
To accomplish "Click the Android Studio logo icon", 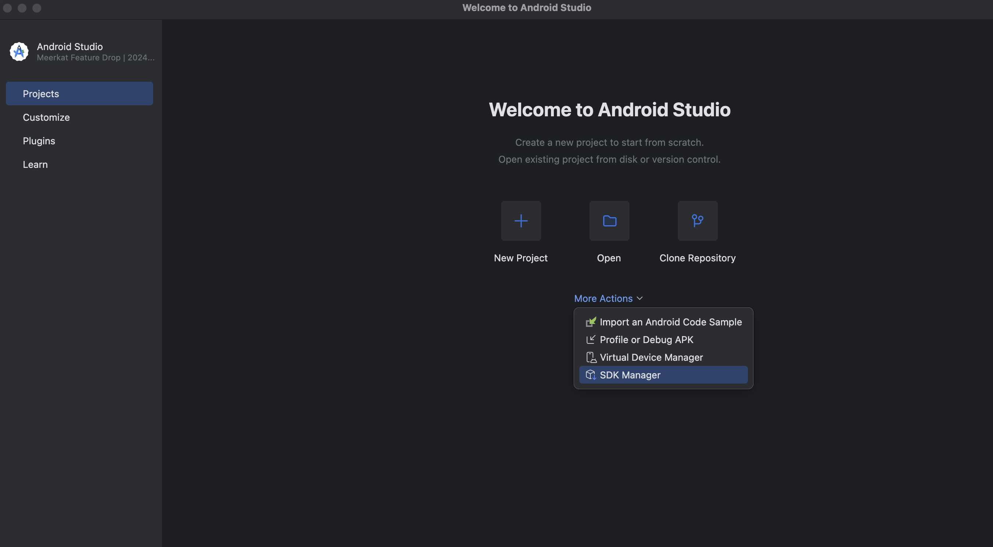I will (19, 52).
